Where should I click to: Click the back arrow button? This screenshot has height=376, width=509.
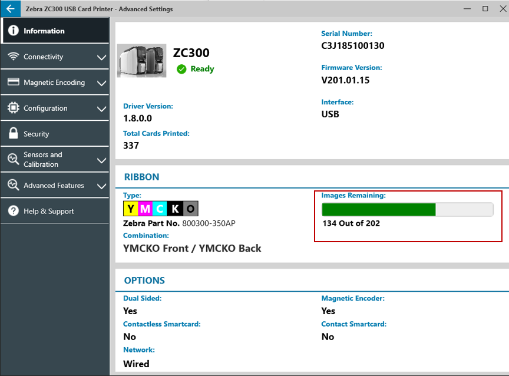(11, 9)
